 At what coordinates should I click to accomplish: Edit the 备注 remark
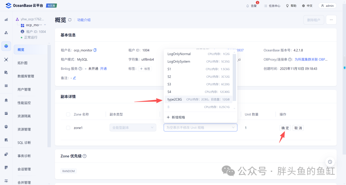74,78
